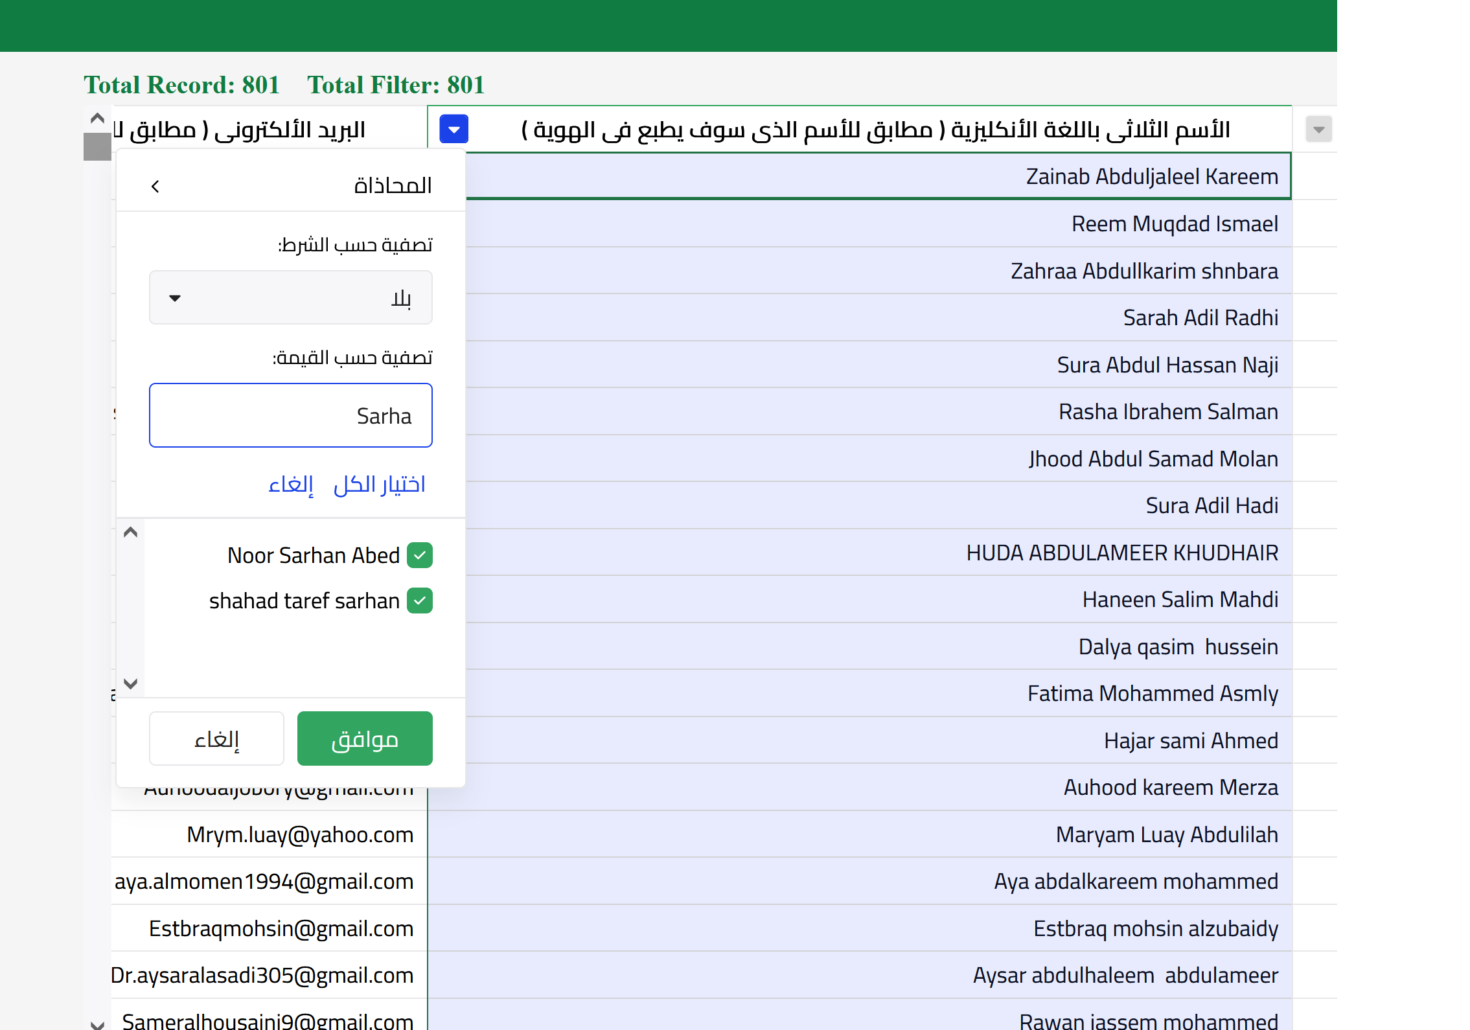Click the اختيار الكل select-all link
The height and width of the screenshot is (1030, 1470).
[x=380, y=485]
